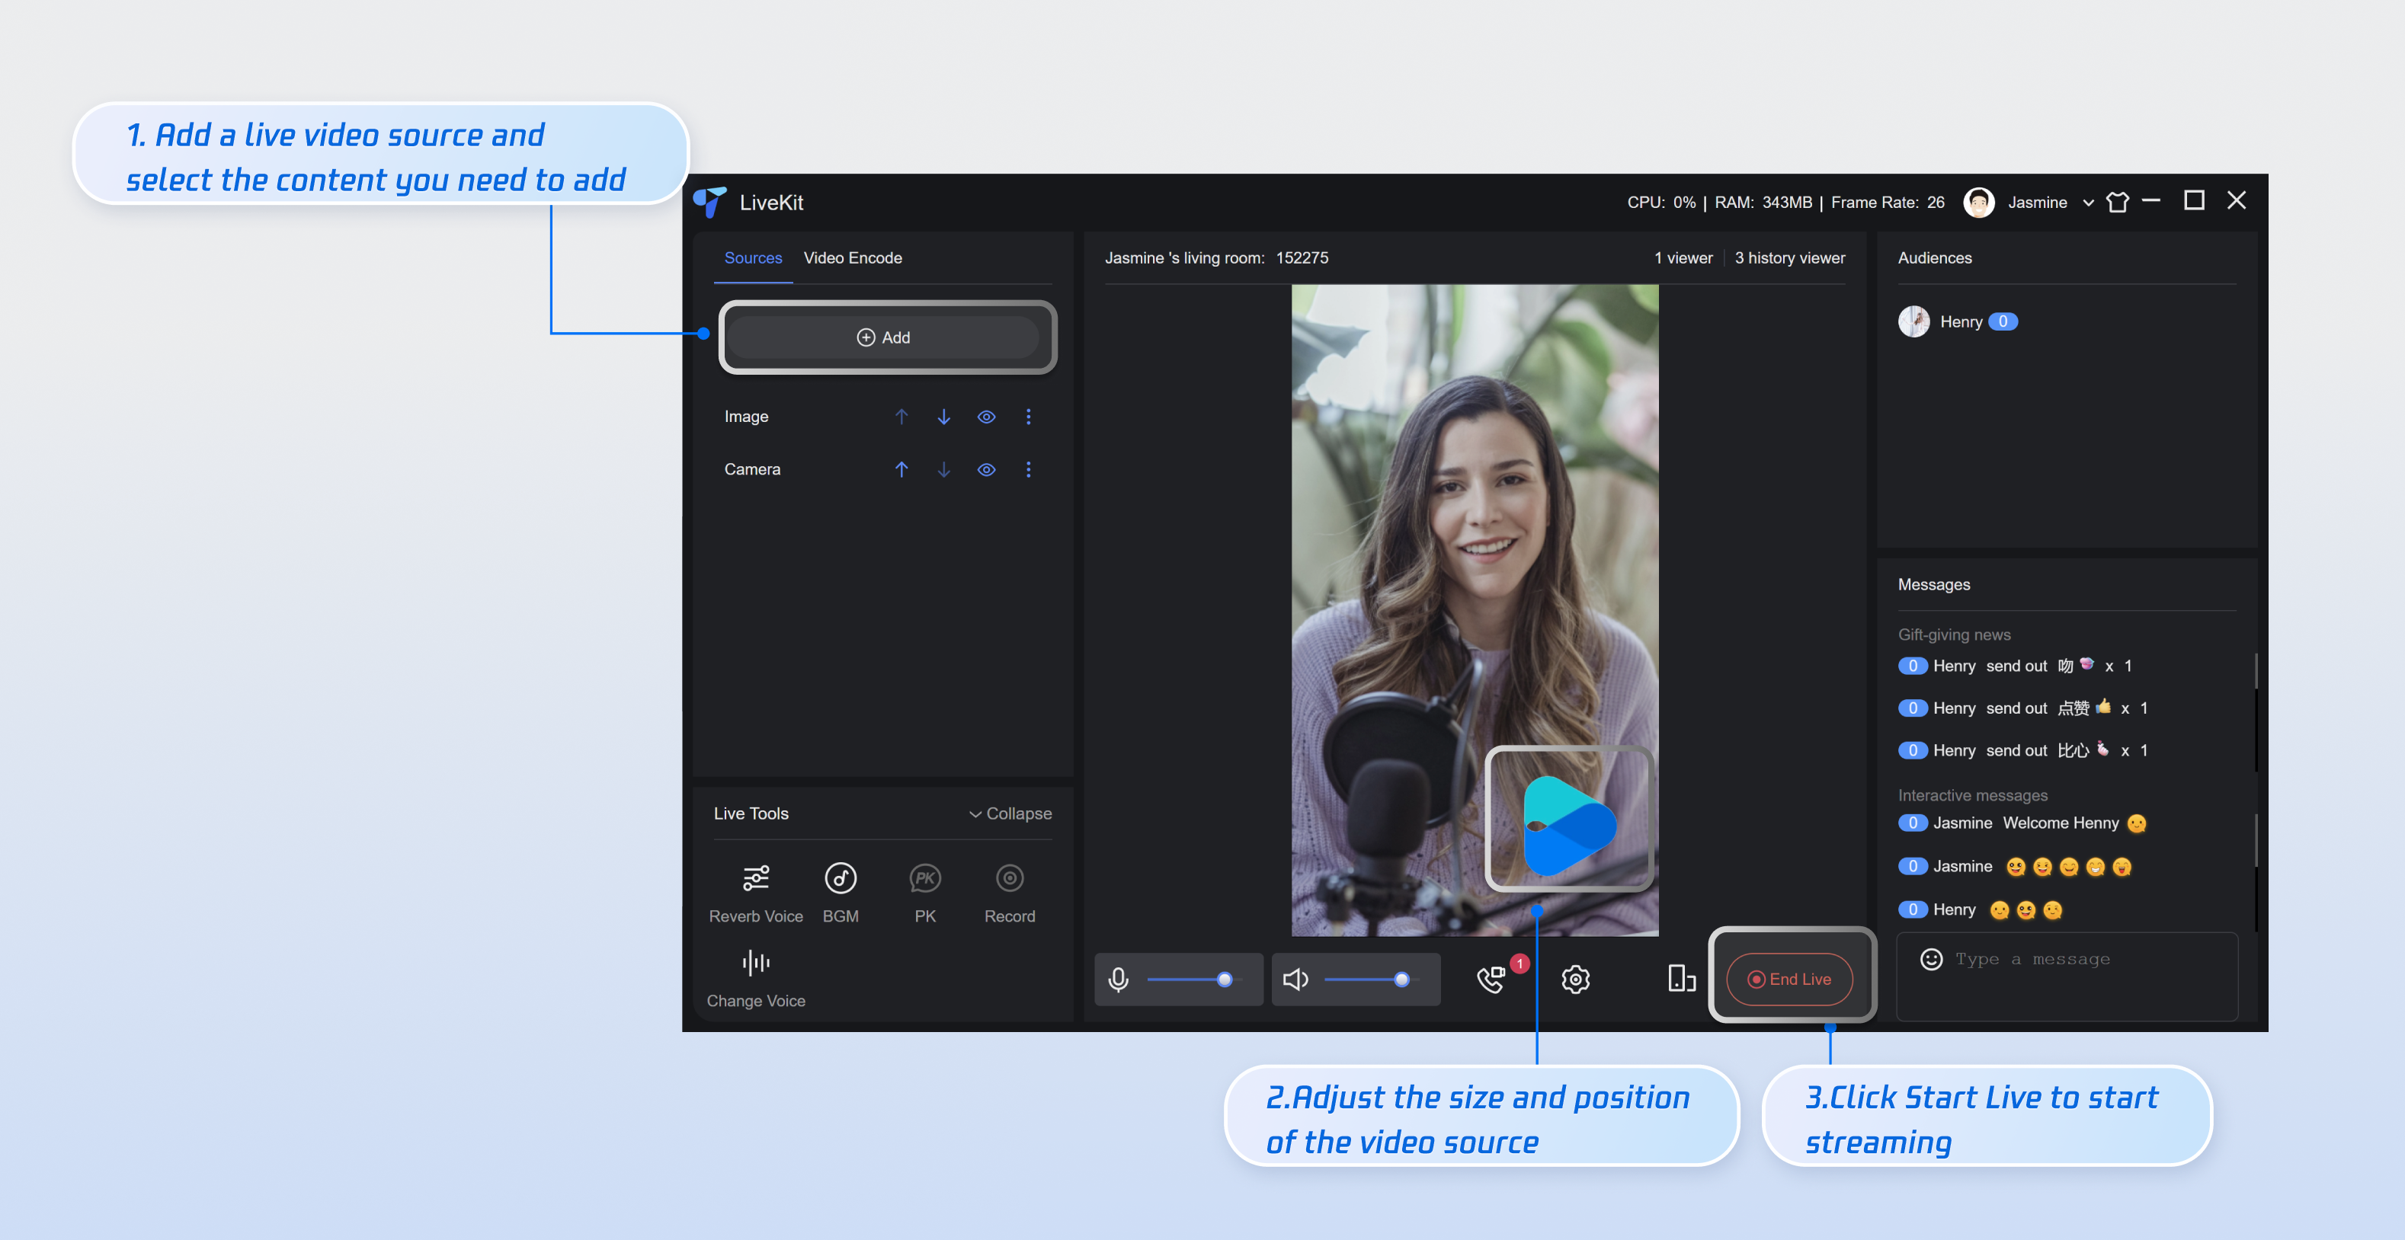
Task: Toggle visibility of the Image source
Action: [x=986, y=417]
